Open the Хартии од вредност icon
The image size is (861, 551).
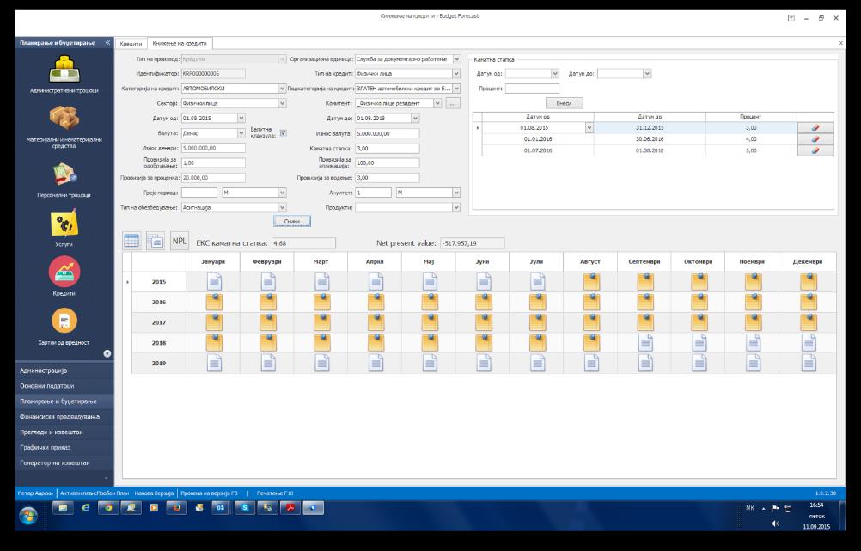coord(64,321)
